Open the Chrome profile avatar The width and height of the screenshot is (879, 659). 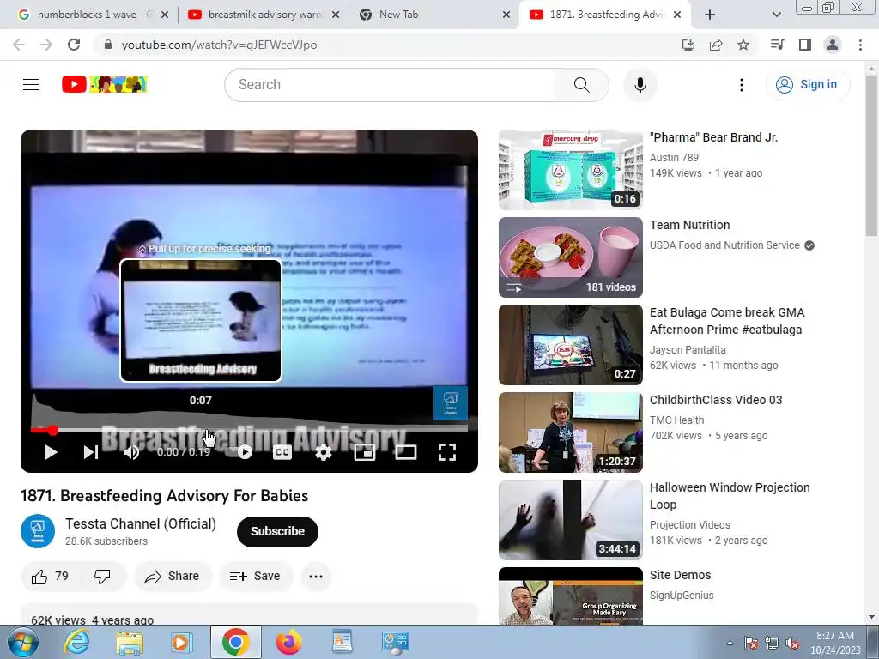833,45
